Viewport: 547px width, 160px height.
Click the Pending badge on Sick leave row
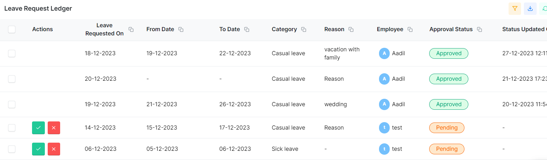(x=447, y=149)
